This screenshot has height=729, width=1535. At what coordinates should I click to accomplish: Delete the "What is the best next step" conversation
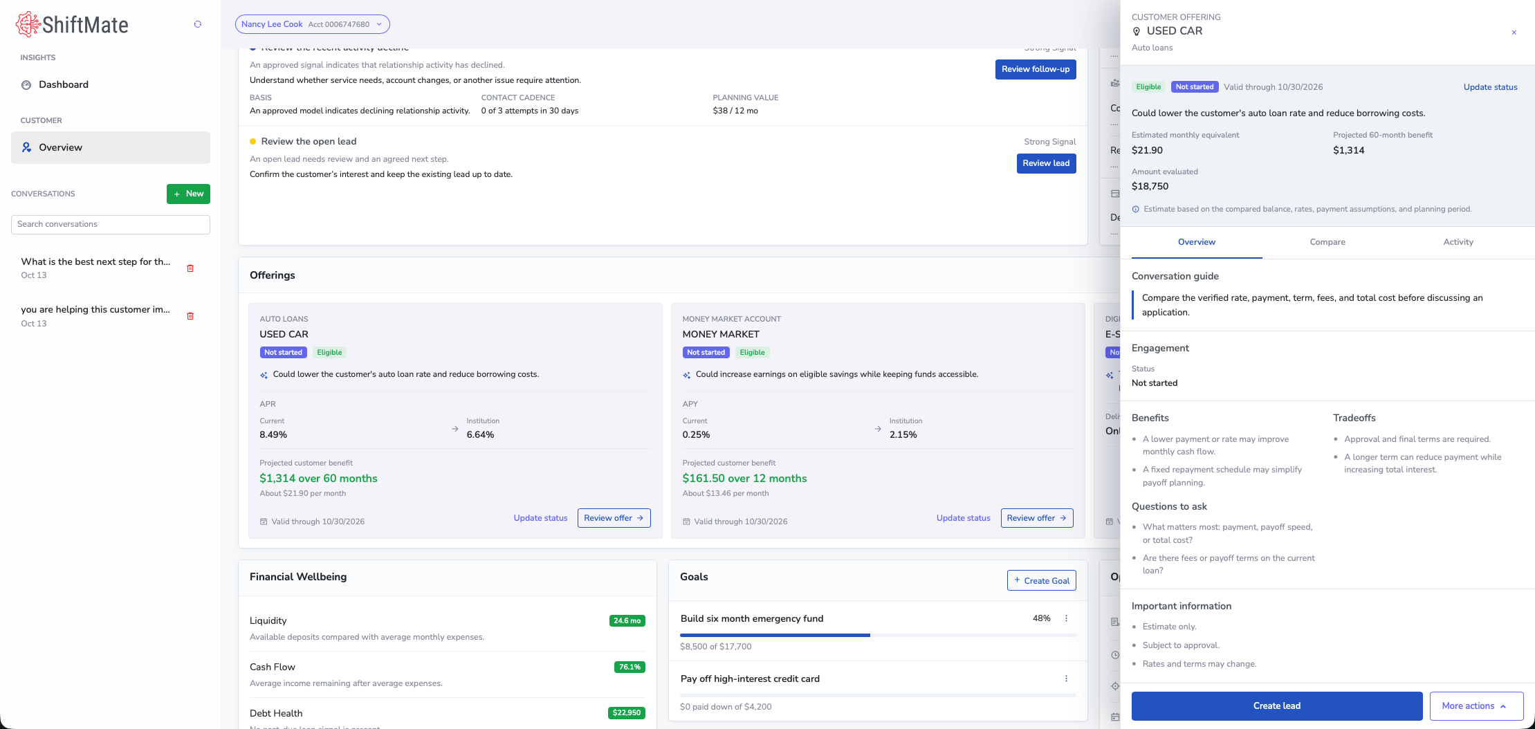pyautogui.click(x=190, y=268)
